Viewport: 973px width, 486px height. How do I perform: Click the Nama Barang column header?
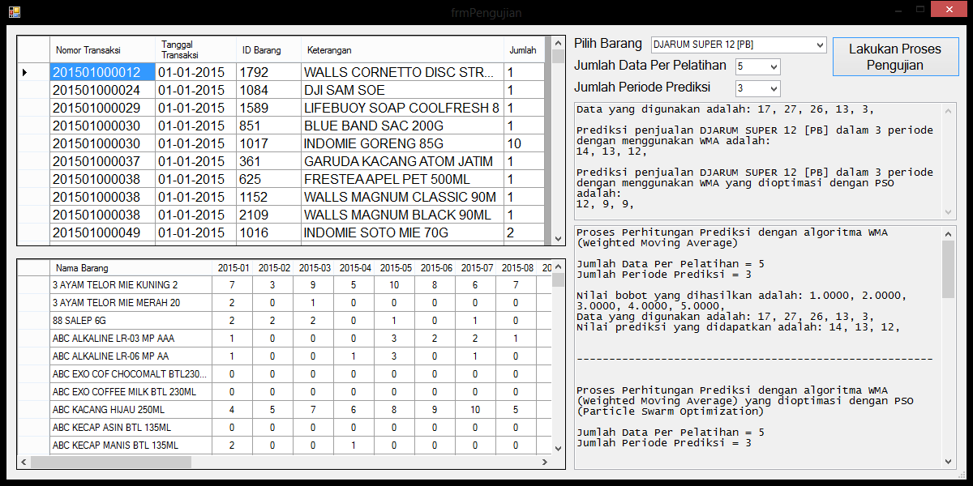(130, 268)
